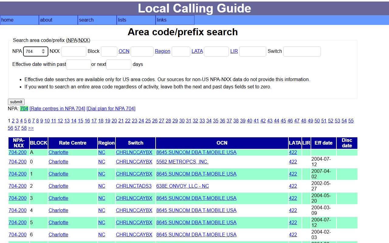This screenshot has height=243, width=389.
Task: Click the NPA spinner arrows
Action: click(43, 51)
